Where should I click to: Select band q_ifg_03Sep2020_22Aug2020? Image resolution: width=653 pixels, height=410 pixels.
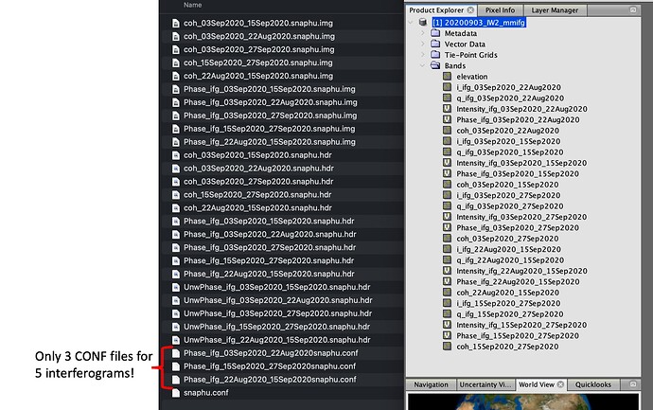[510, 98]
